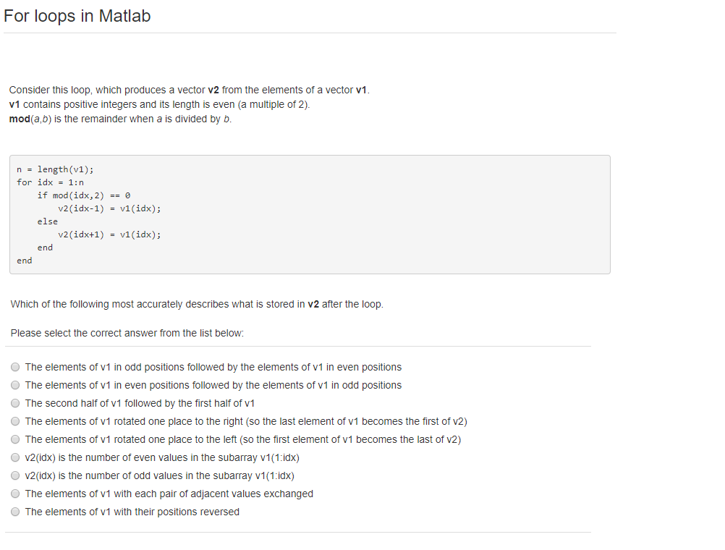Select the rotated one place to the left answer
This screenshot has width=725, height=550.
pos(243,439)
